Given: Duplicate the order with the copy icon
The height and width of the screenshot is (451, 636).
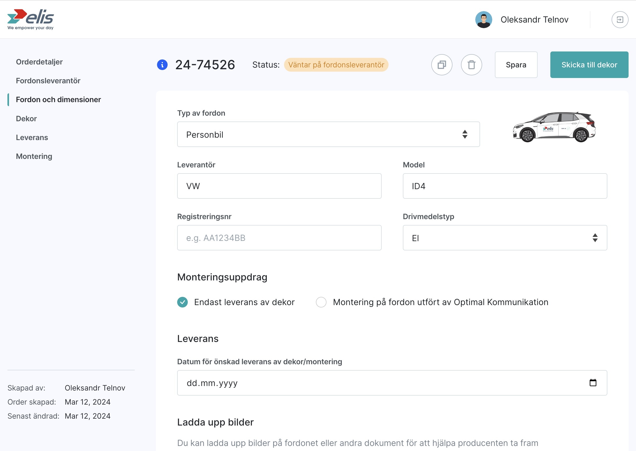Looking at the screenshot, I should click(x=442, y=65).
